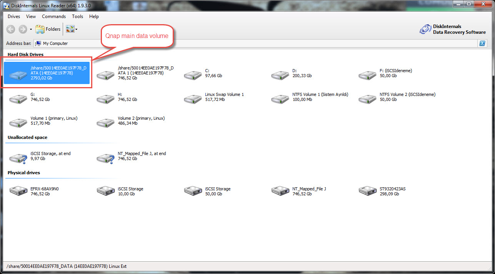Click the status bar text ending "Linux Ext"
495x274 pixels.
pyautogui.click(x=67, y=266)
